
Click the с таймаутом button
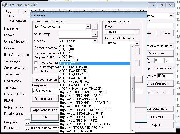[160, 83]
